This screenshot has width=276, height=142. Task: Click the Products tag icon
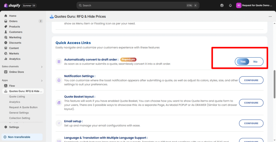pos(6,26)
